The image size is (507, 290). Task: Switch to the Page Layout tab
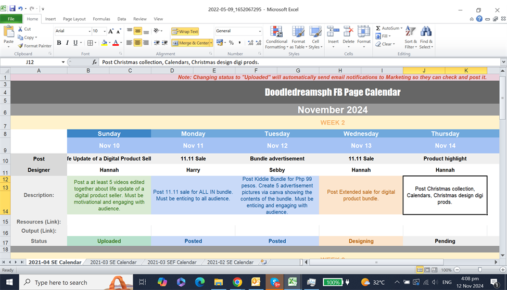coord(74,19)
